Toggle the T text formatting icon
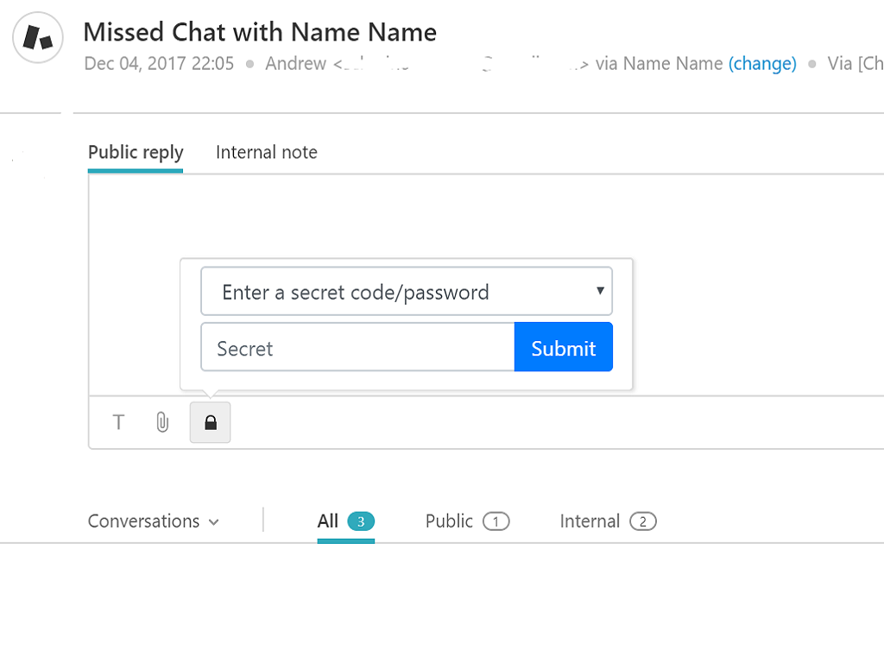Viewport: 884px width, 663px height. 119,422
